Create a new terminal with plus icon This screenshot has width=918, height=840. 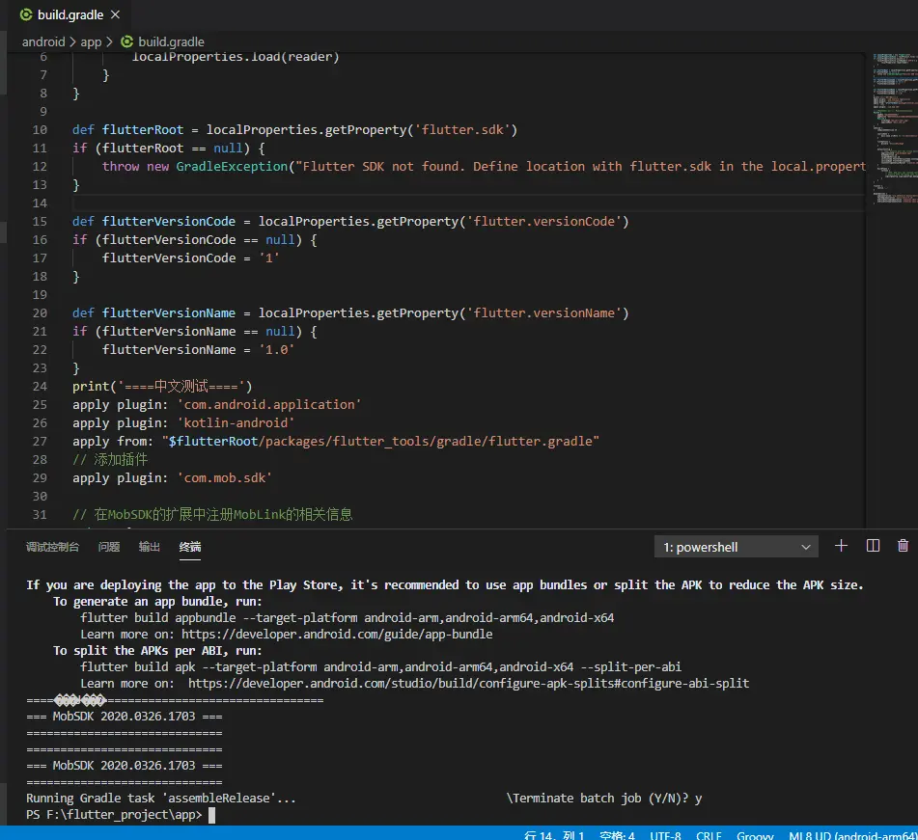(841, 546)
